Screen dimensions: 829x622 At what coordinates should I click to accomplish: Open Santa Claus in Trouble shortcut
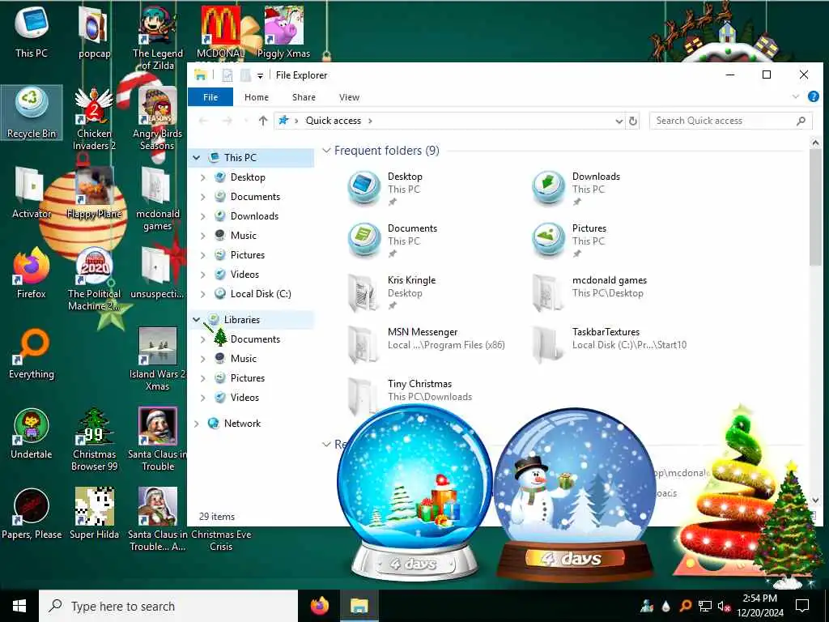(158, 440)
